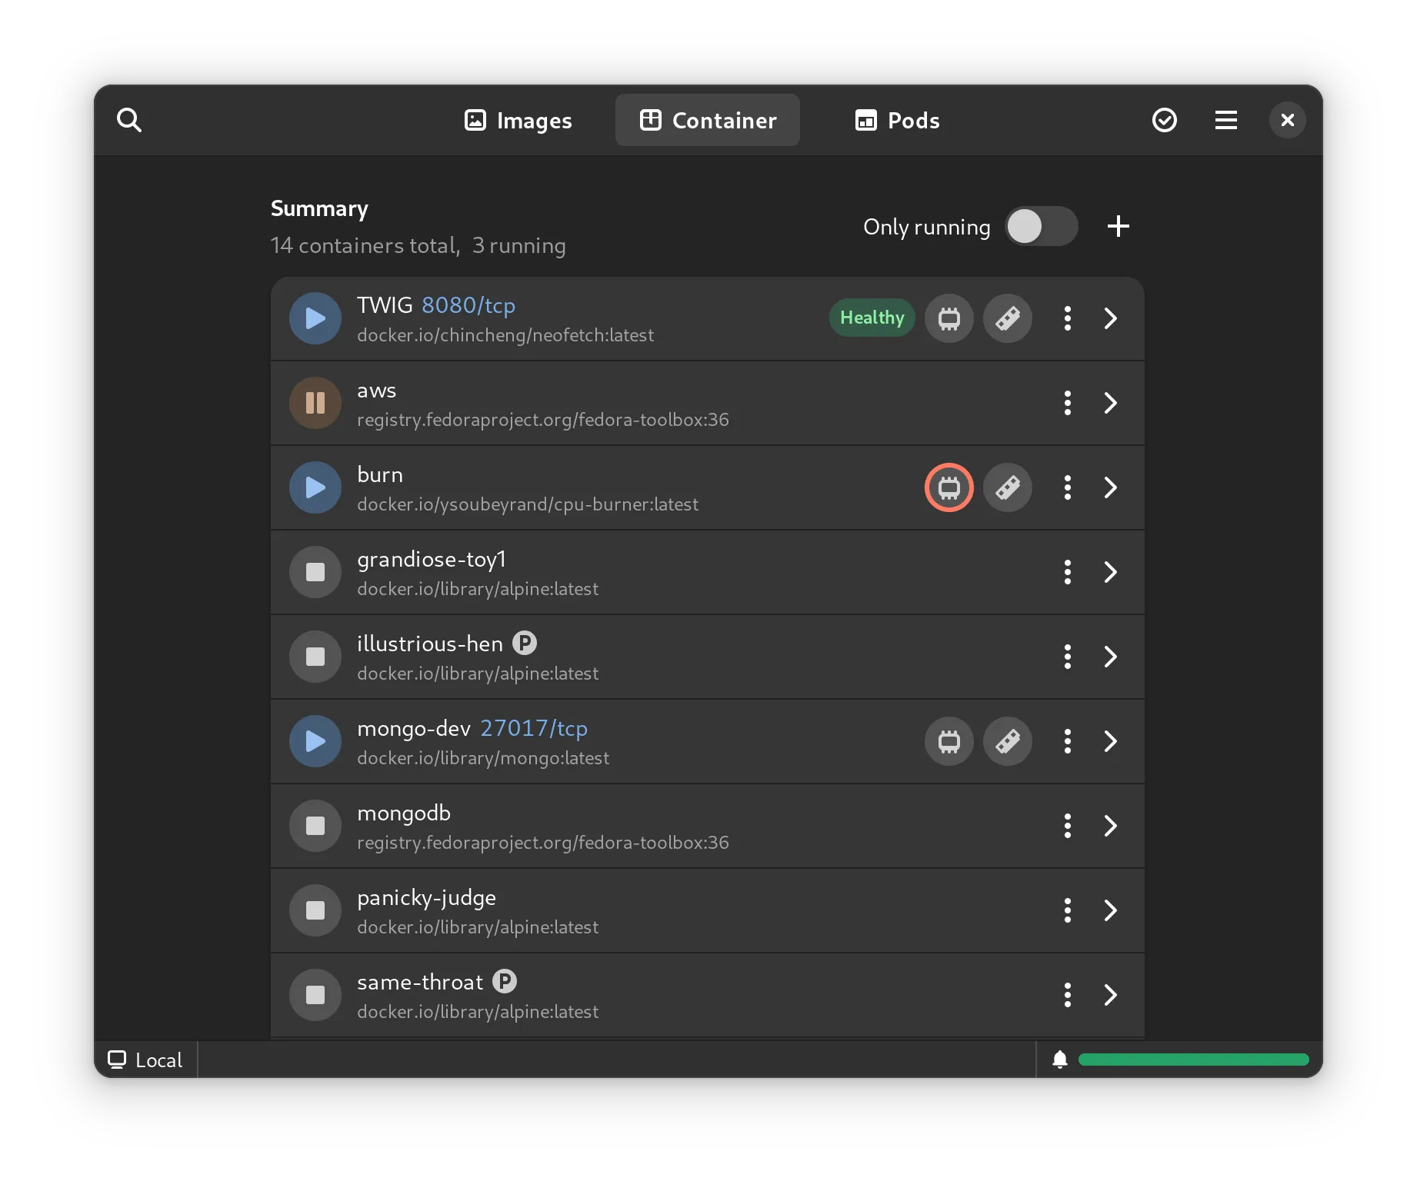Click the multi-select checkmark icon in header
This screenshot has width=1417, height=1181.
[x=1164, y=120]
